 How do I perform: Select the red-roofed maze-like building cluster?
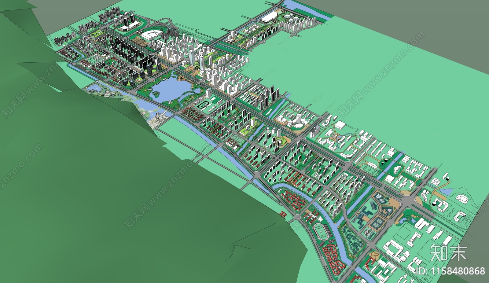coord(335,259)
